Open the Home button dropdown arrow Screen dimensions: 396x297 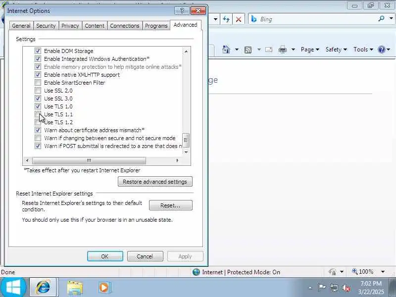point(237,49)
